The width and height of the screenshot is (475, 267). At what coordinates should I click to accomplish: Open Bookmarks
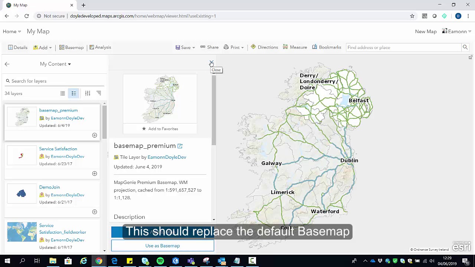coord(327,47)
